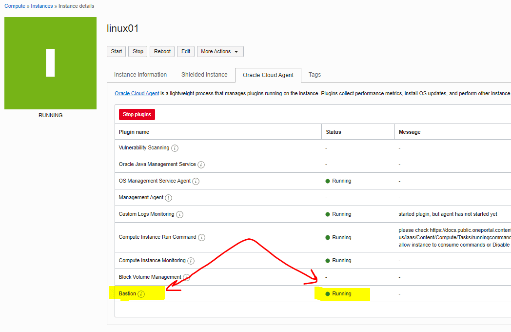The width and height of the screenshot is (511, 332).
Task: Click Vulnerability Scanning plugin name
Action: [144, 147]
